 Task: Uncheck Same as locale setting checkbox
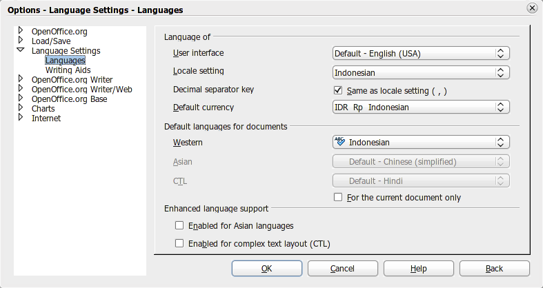338,90
